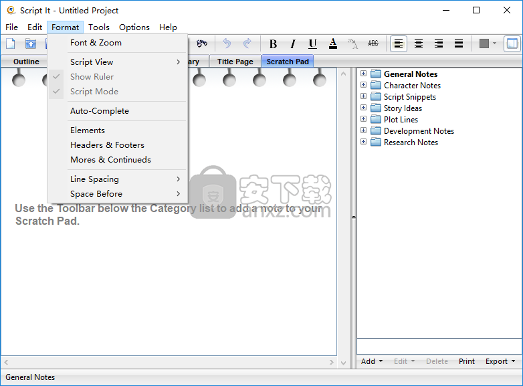Click the gray highlight color swatch
Viewport: 523px width, 386px height.
point(484,43)
